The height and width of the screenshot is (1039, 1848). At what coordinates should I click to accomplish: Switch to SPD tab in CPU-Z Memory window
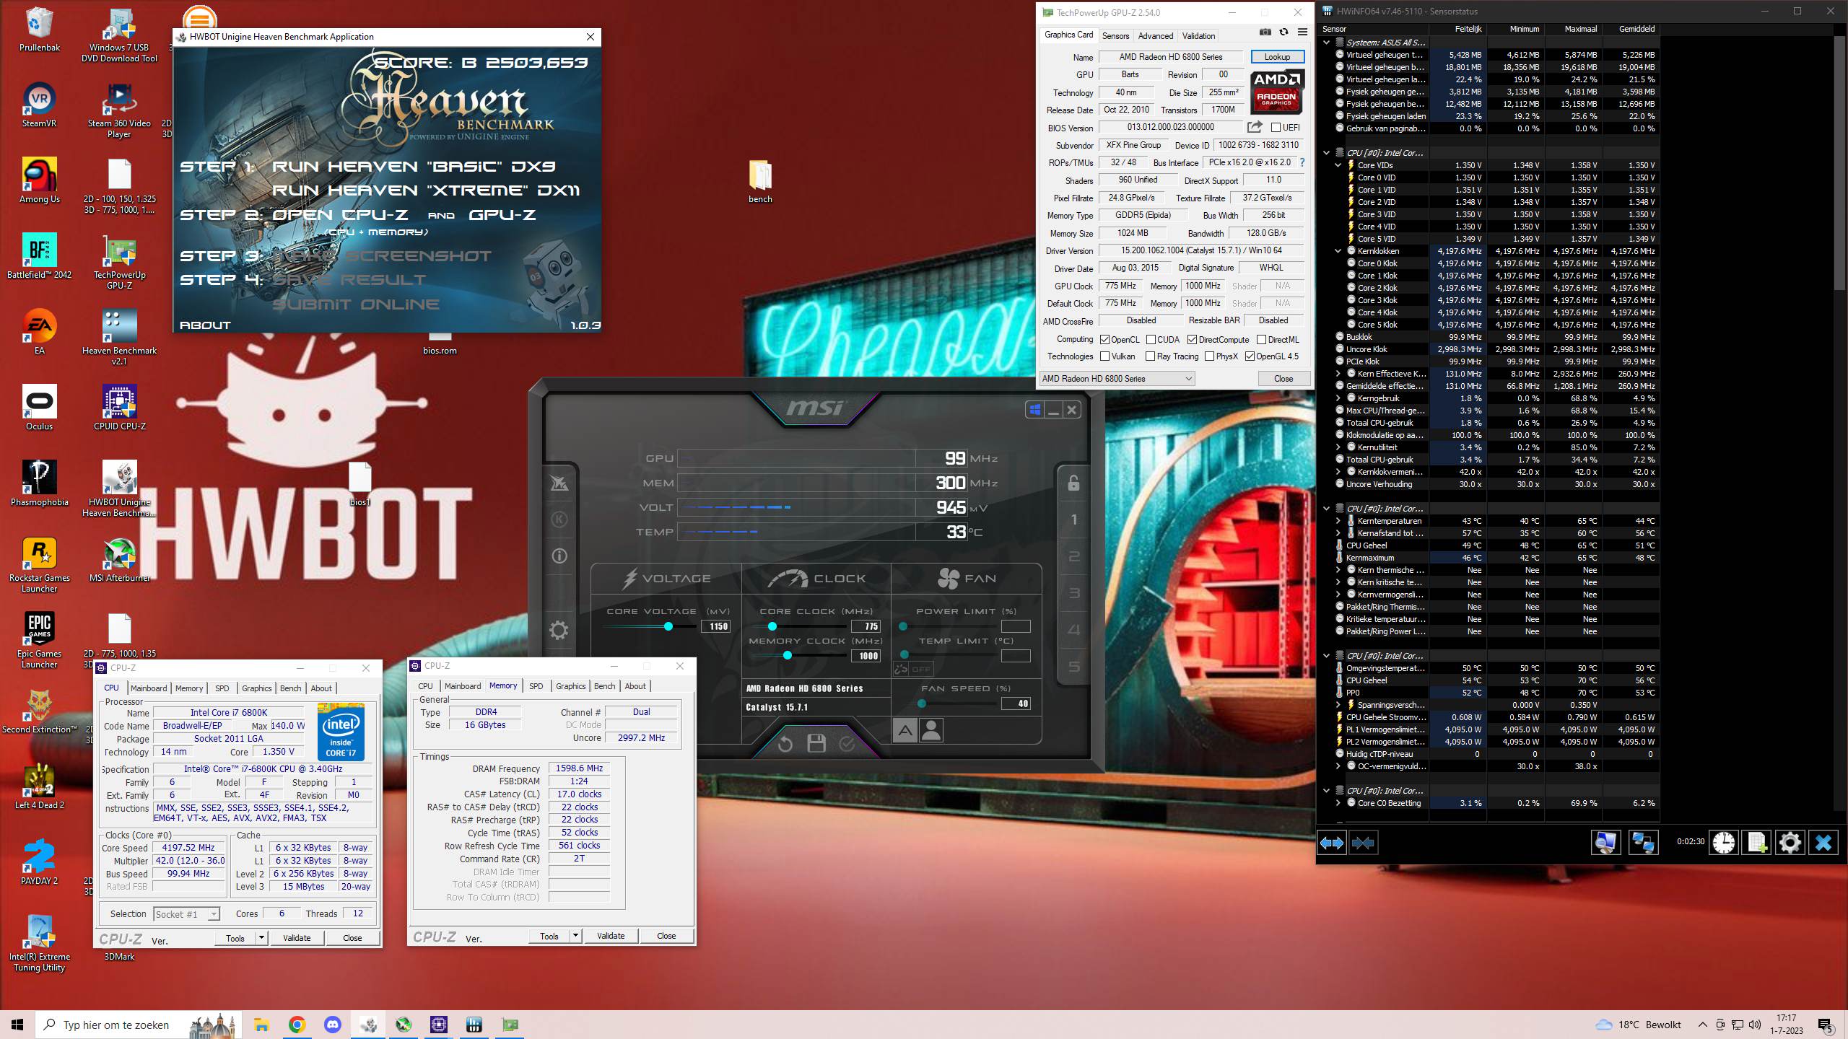point(536,686)
